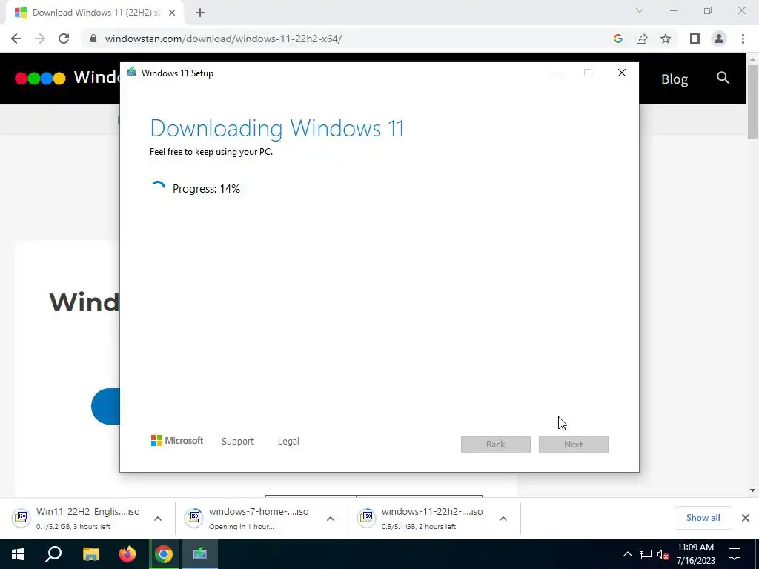759x569 pixels.
Task: Click the Back button in Setup
Action: (496, 445)
